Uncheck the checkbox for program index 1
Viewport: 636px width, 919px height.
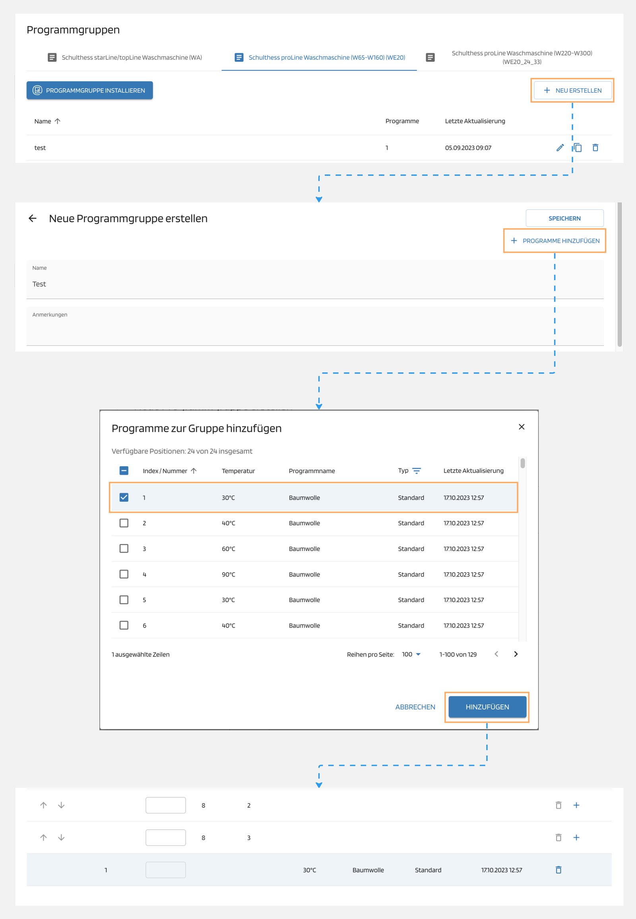click(x=124, y=497)
